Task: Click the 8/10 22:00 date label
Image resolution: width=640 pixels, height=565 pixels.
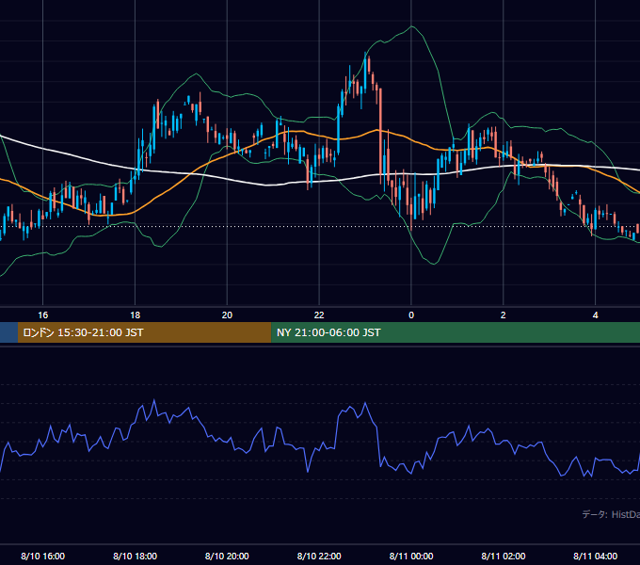Action: (319, 556)
